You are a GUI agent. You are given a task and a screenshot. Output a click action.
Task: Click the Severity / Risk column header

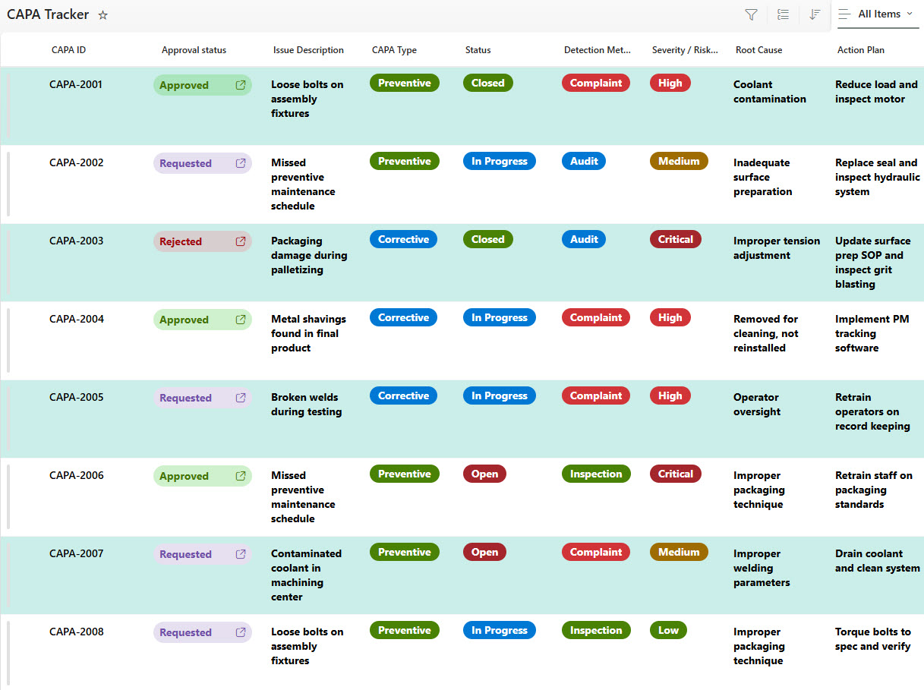tap(684, 50)
